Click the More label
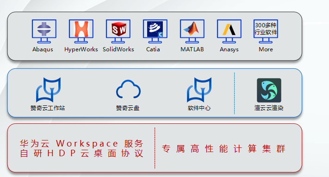This screenshot has width=329, height=177. tap(266, 49)
